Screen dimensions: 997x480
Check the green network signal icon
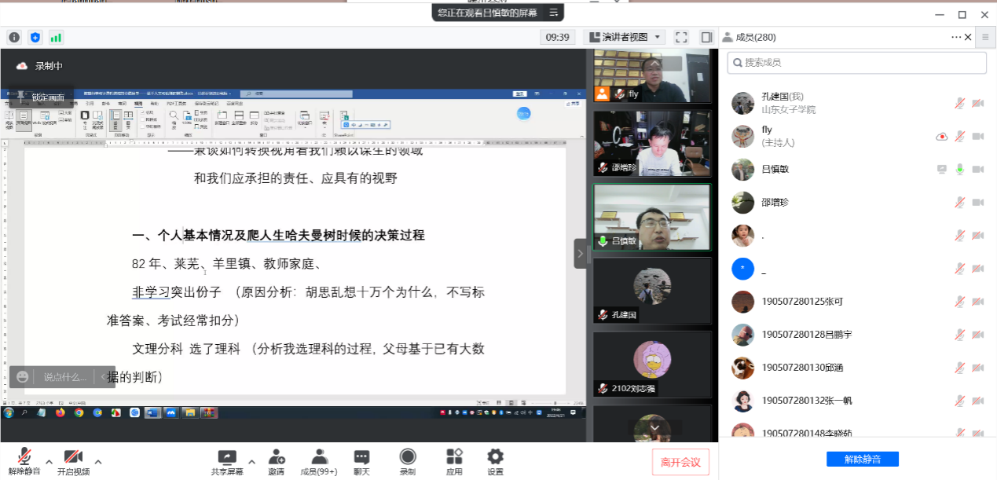pyautogui.click(x=56, y=37)
